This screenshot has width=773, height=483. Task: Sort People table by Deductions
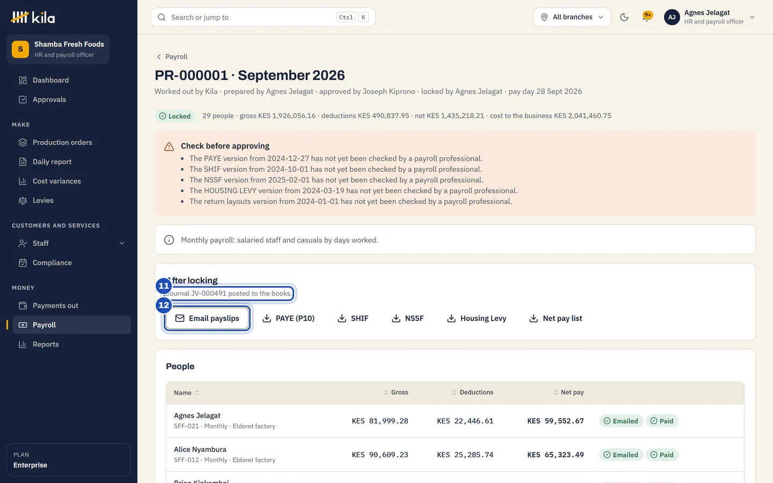pos(472,392)
